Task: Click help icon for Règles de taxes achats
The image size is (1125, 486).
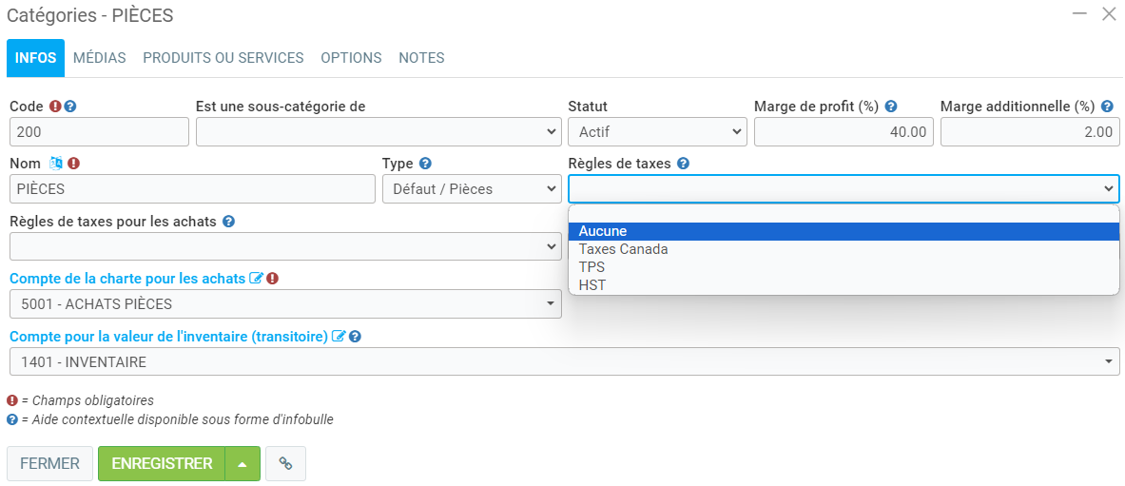Action: (228, 222)
